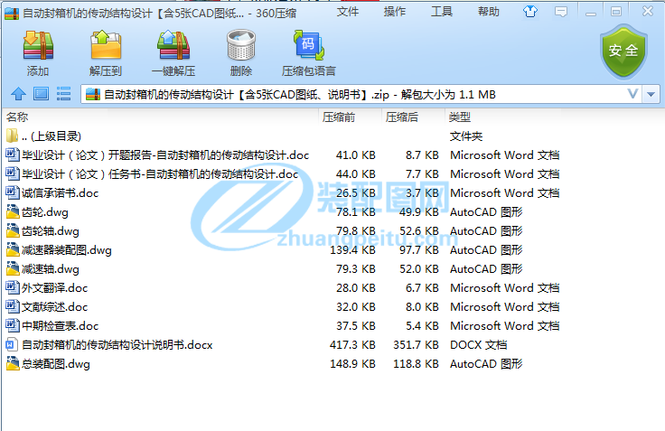
Task: Click the 118.8 KB compressed size
Action: [x=416, y=364]
